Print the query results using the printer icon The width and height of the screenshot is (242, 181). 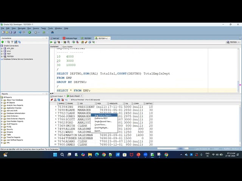(55, 100)
